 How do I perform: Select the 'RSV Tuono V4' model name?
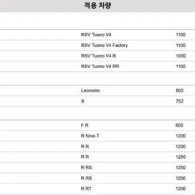96,34
